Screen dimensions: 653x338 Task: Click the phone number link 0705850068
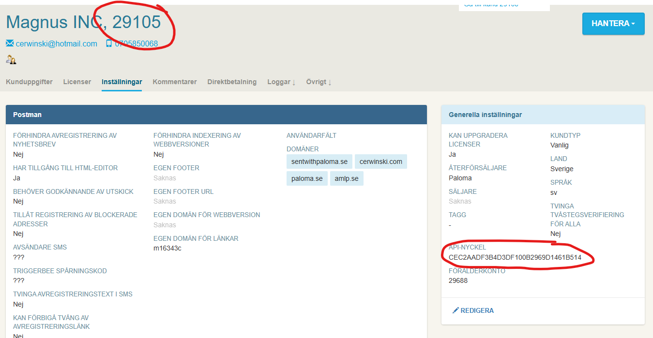(136, 44)
